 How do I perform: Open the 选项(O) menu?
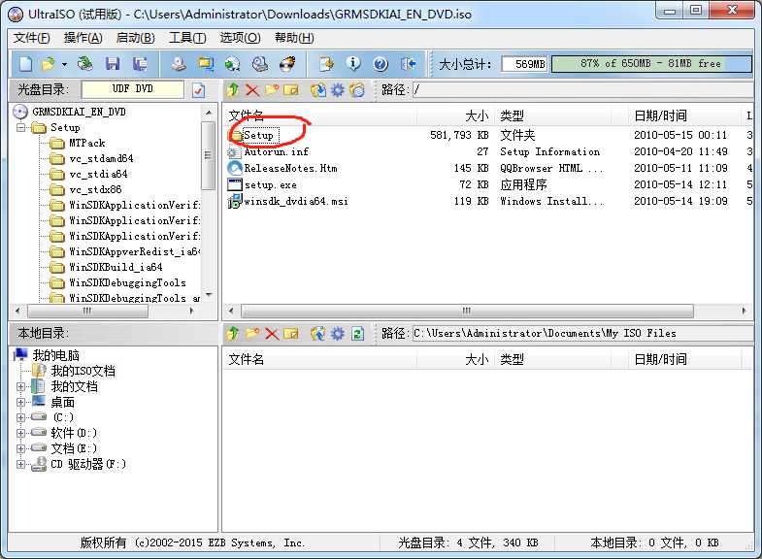pos(240,38)
